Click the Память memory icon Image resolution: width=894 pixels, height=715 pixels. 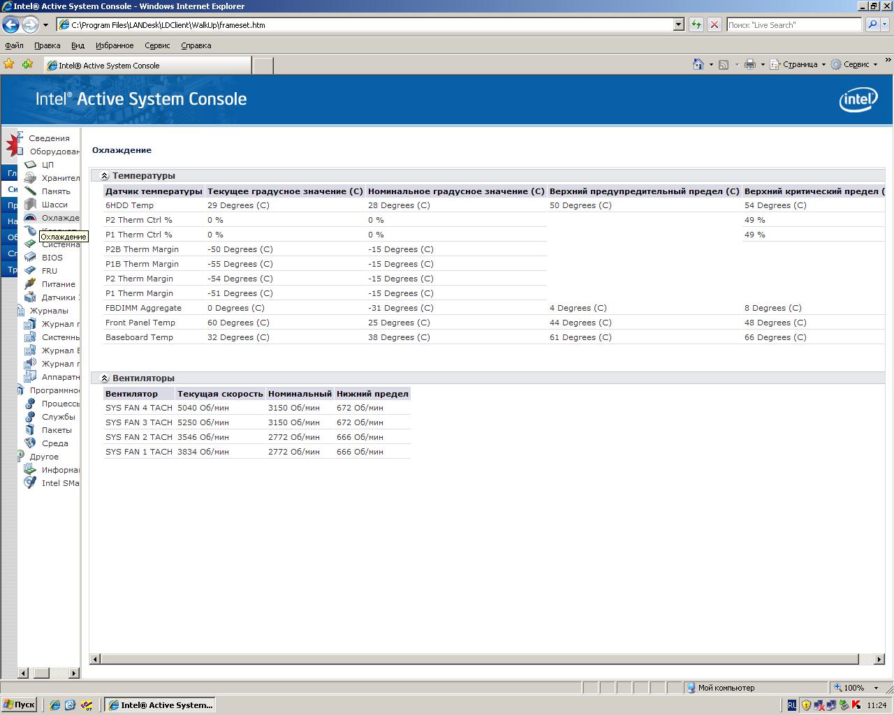click(x=30, y=191)
